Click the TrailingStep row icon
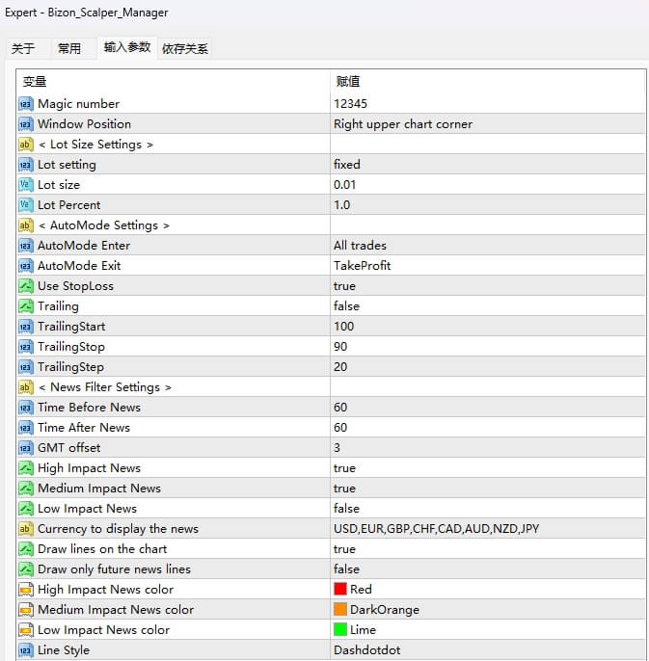 pyautogui.click(x=26, y=367)
